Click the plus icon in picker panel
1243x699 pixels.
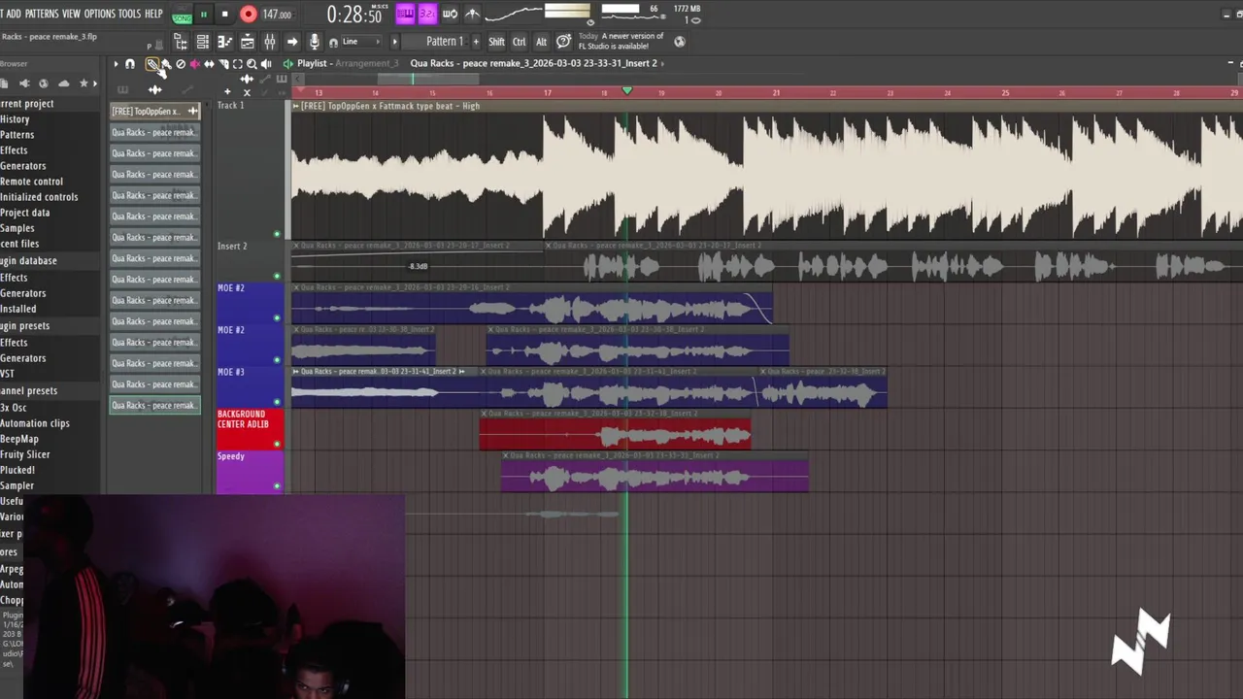(227, 91)
